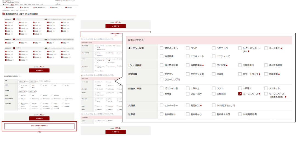Click the folder icon beside the page title
296x141 pixels.
tap(4, 14)
